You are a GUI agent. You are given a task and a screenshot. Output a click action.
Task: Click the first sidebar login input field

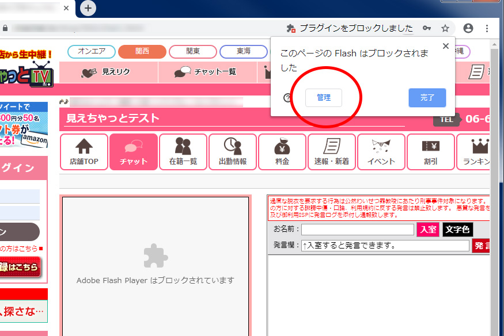click(20, 196)
